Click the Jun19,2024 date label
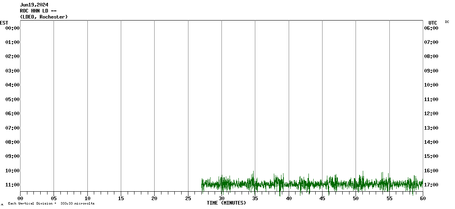This screenshot has height=209, width=455. click(x=34, y=5)
